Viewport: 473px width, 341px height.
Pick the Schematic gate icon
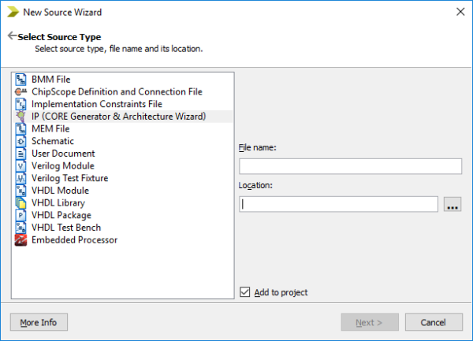click(20, 141)
